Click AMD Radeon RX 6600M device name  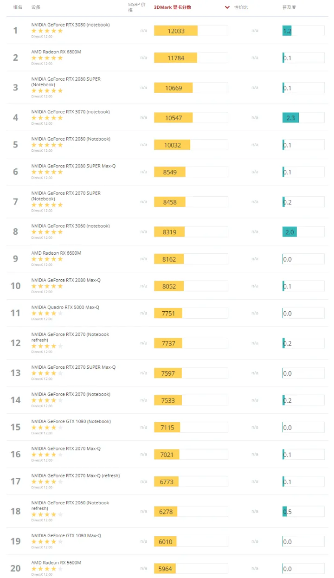[x=56, y=253]
